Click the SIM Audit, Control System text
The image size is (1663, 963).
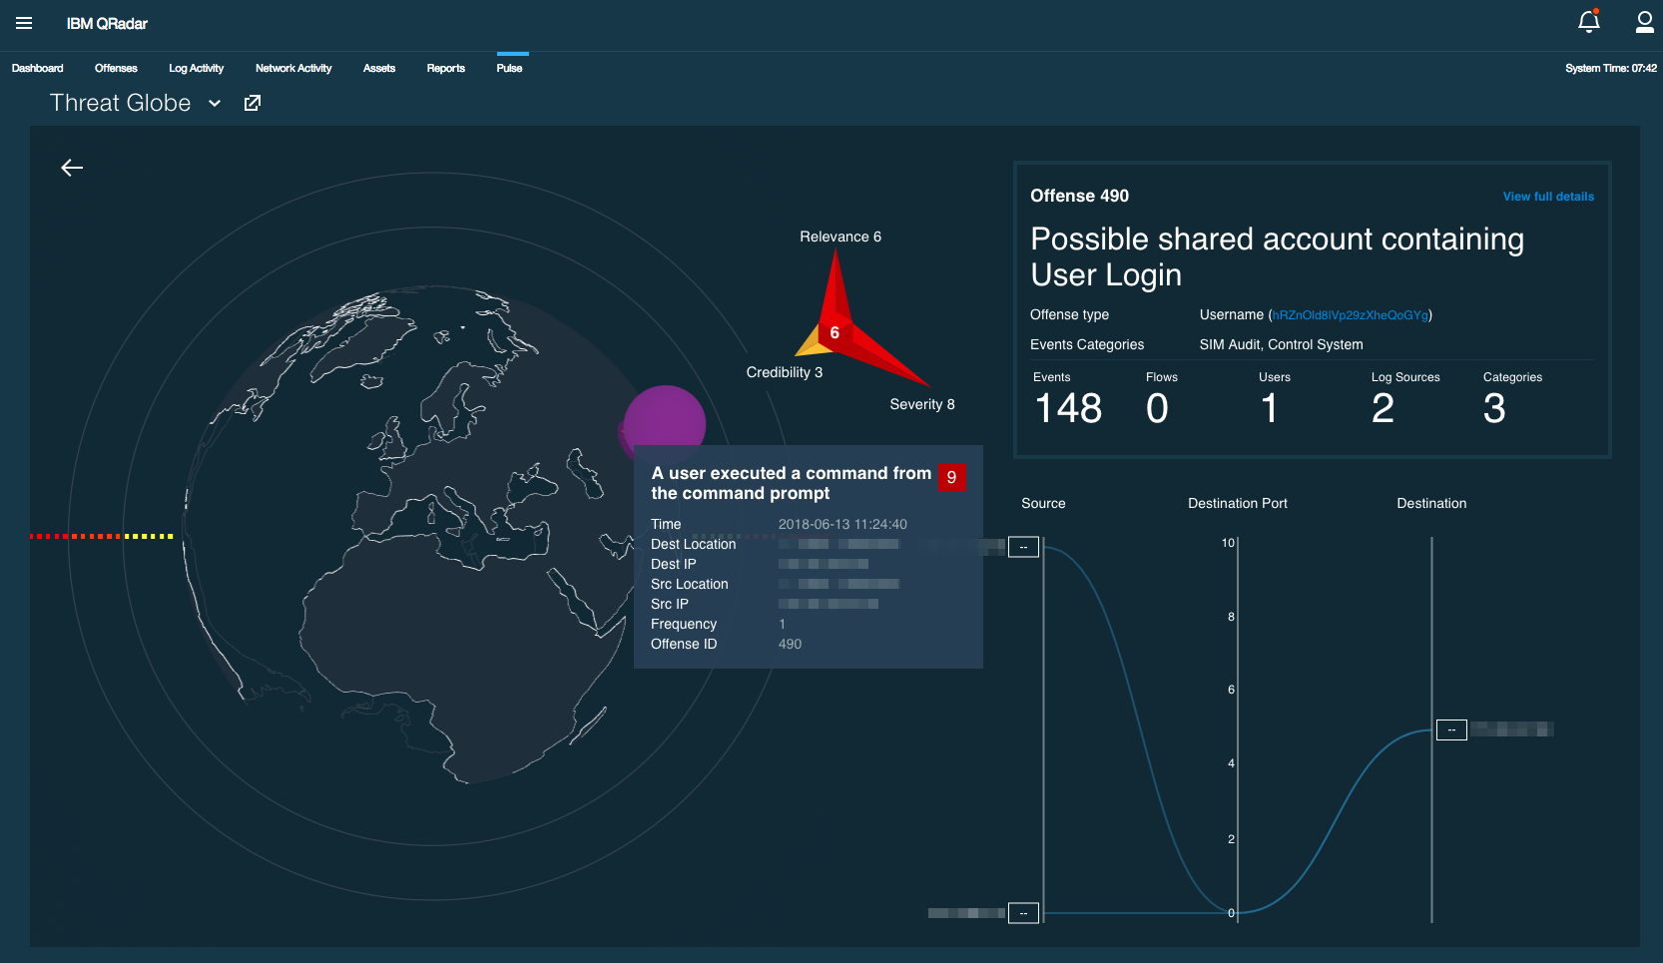point(1281,344)
